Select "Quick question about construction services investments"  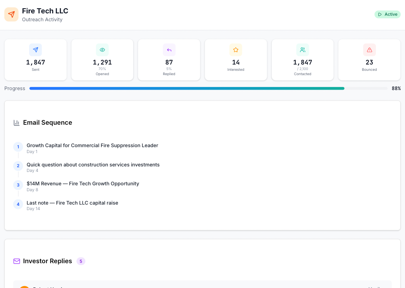click(x=93, y=164)
